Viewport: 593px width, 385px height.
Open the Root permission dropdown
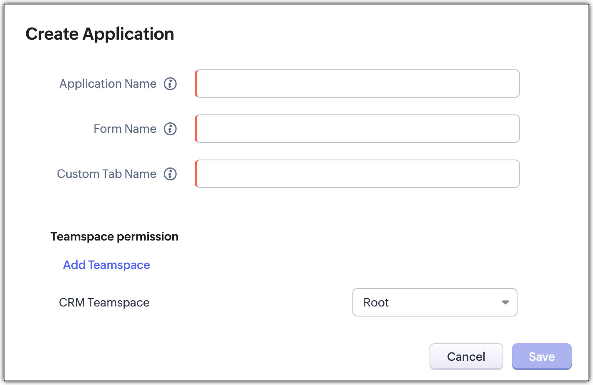(435, 302)
